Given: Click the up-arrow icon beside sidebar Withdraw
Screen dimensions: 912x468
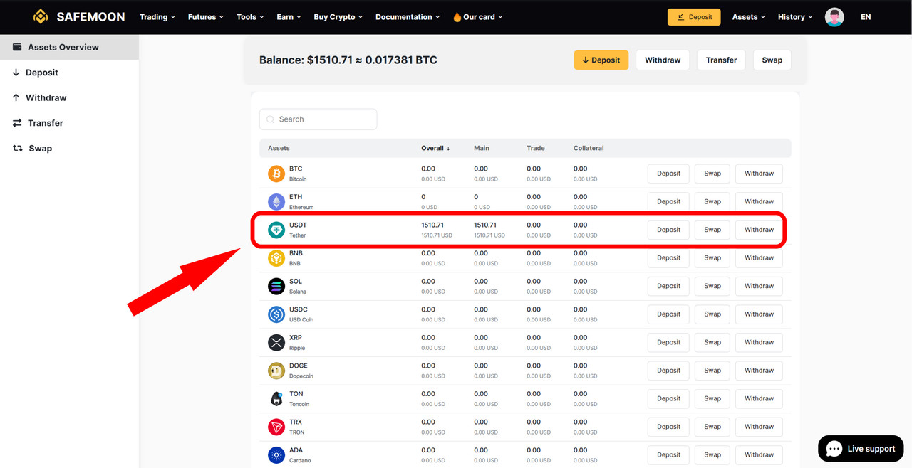Looking at the screenshot, I should click(16, 97).
